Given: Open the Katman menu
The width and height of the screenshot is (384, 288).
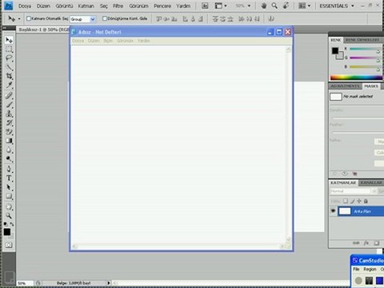Looking at the screenshot, I should [86, 6].
